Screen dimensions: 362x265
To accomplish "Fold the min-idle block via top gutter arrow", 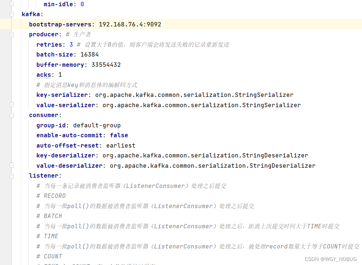I will point(12,4).
